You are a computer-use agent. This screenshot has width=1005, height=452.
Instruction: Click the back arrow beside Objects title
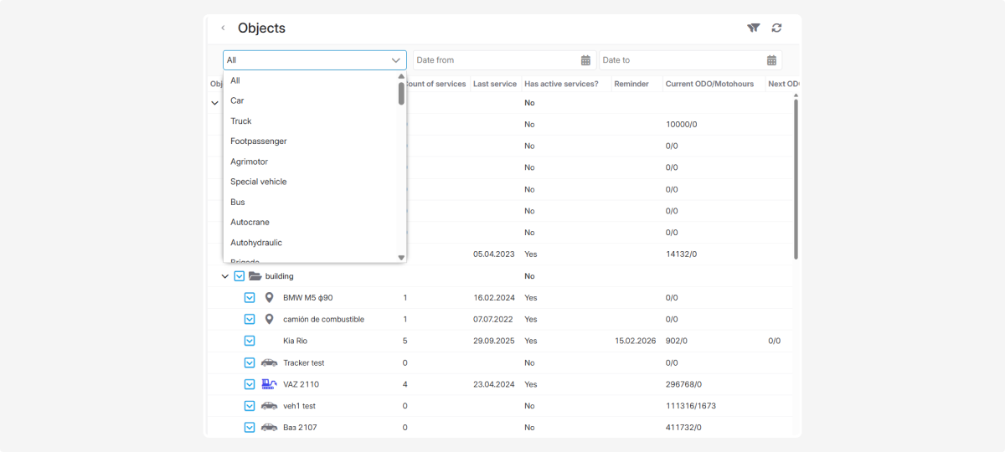click(x=223, y=28)
